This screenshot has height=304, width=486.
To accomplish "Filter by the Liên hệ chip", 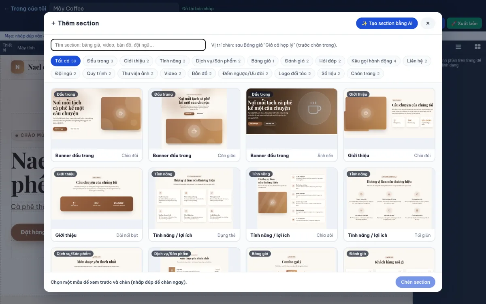I will click(417, 61).
